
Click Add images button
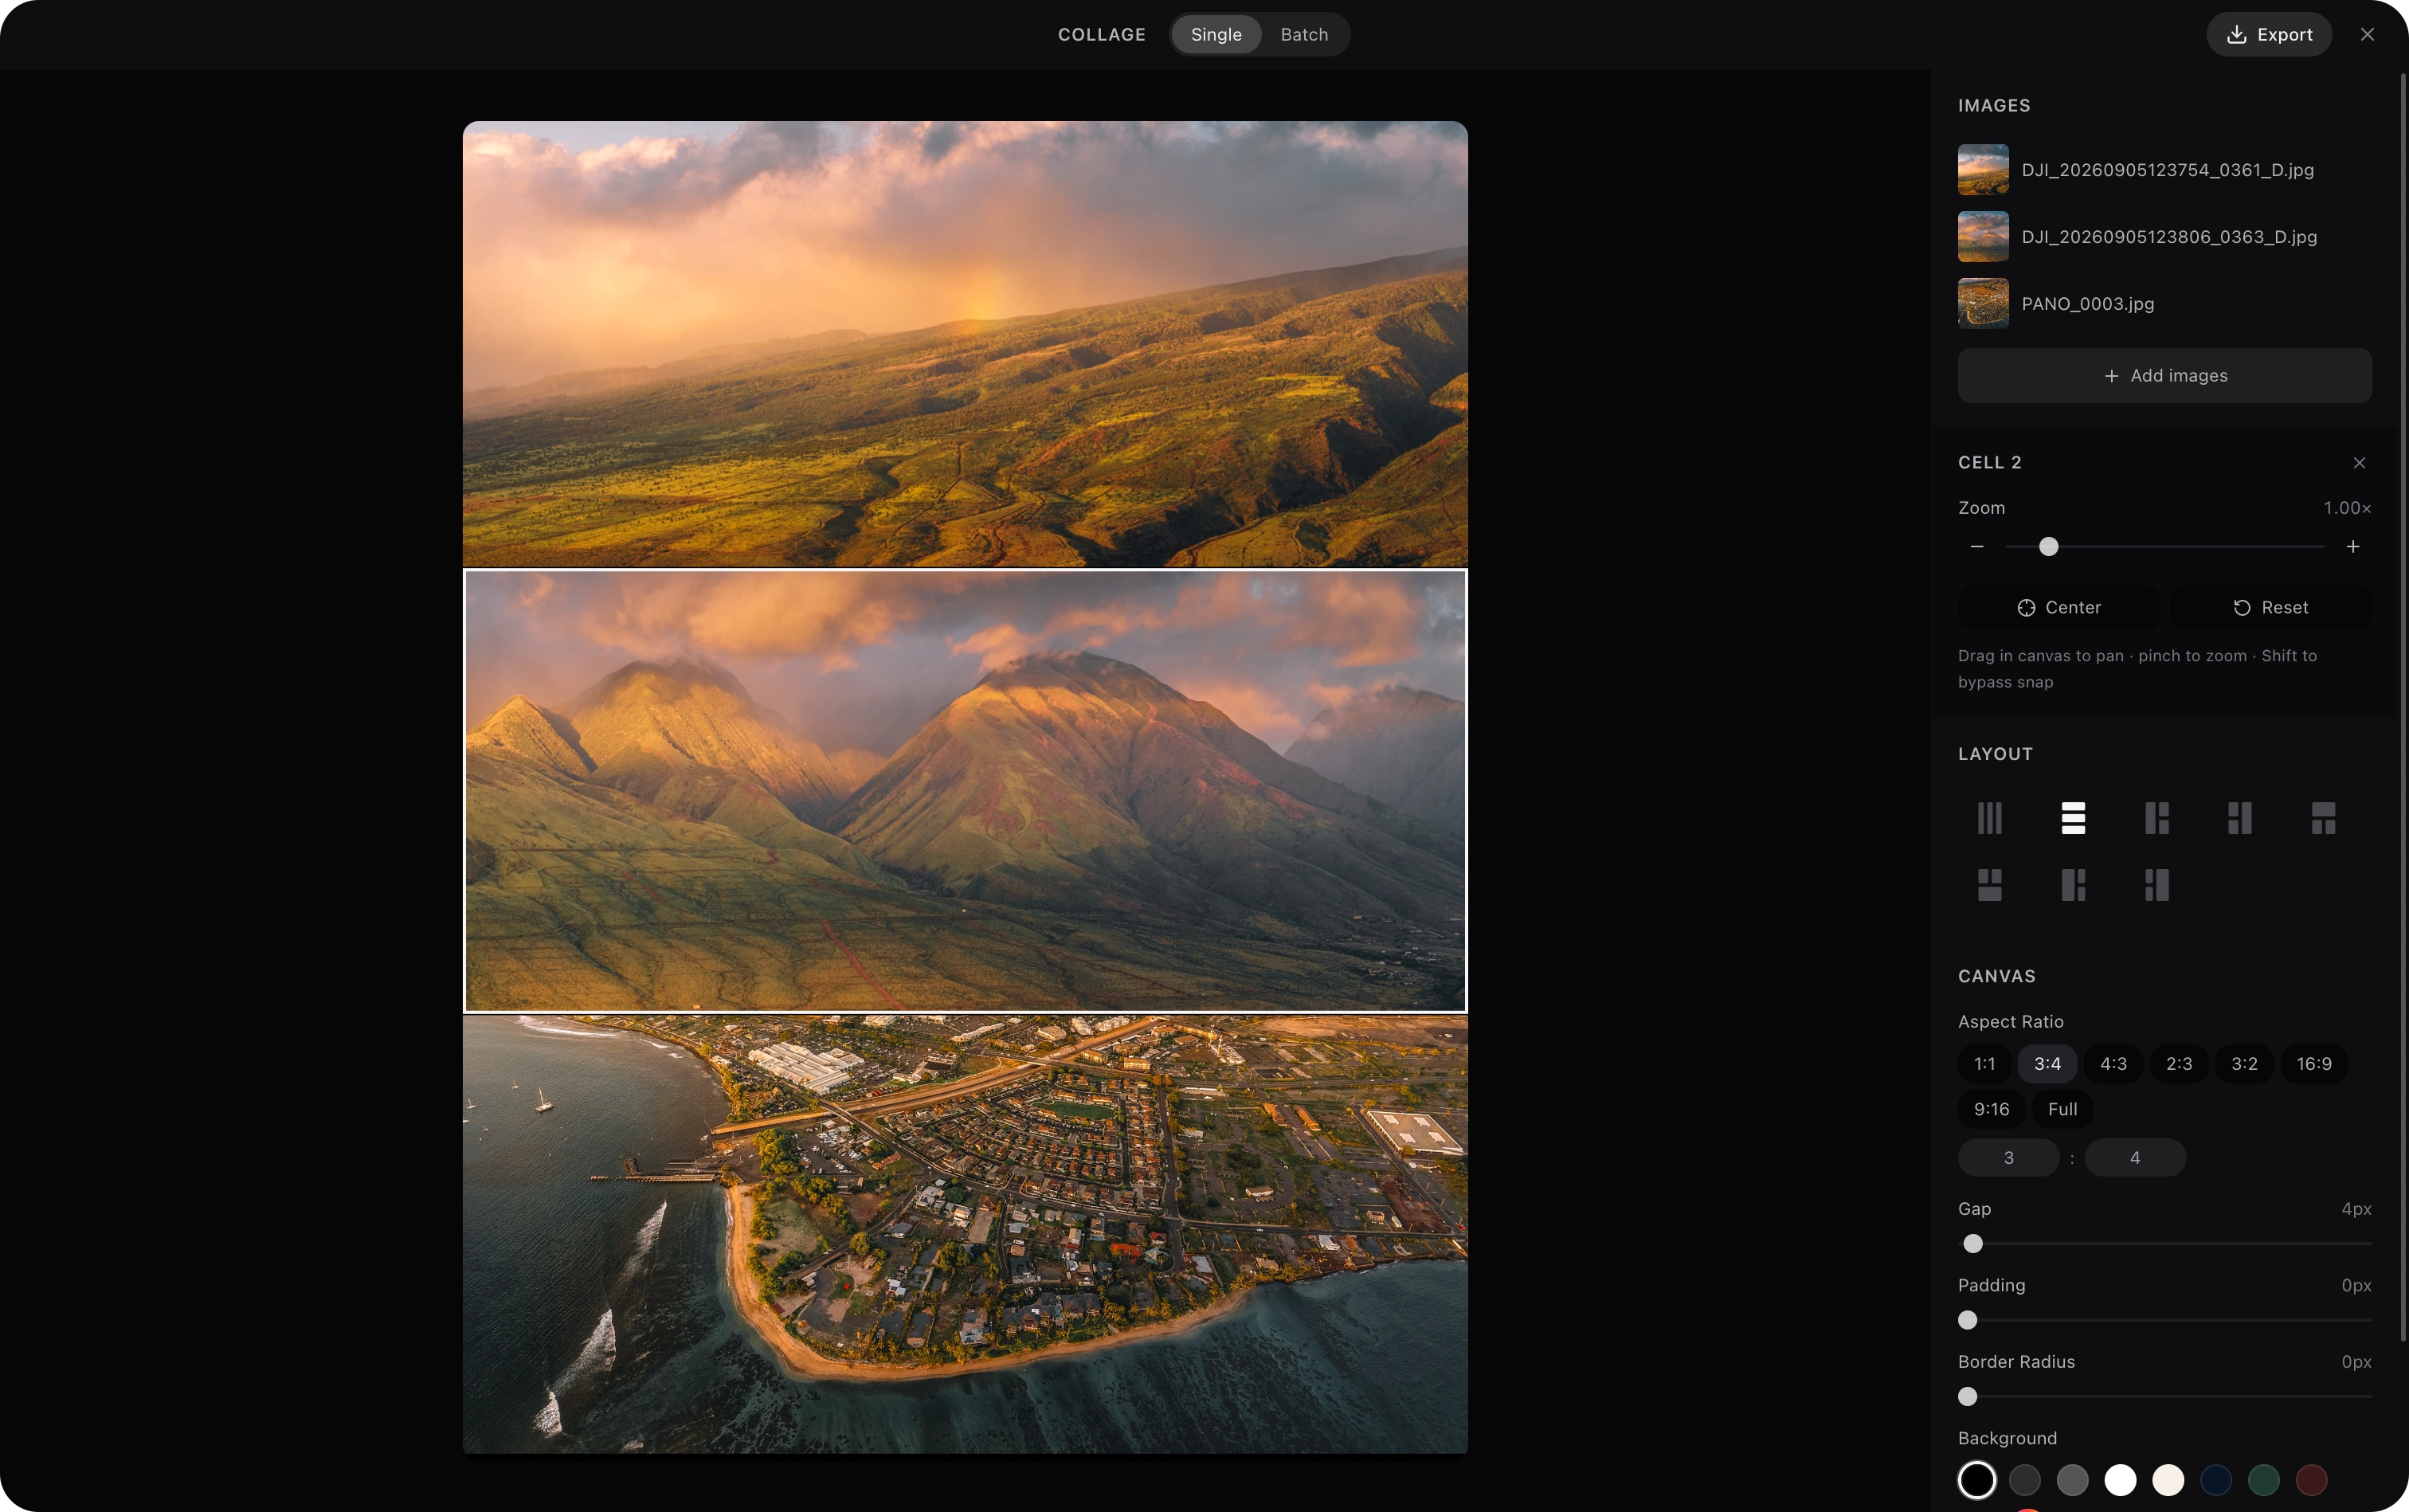pos(2164,376)
